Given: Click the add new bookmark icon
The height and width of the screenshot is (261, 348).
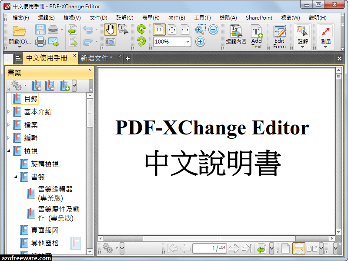Looking at the screenshot, I should [65, 85].
